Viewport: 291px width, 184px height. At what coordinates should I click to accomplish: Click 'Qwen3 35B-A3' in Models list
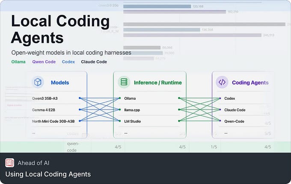tap(45, 98)
